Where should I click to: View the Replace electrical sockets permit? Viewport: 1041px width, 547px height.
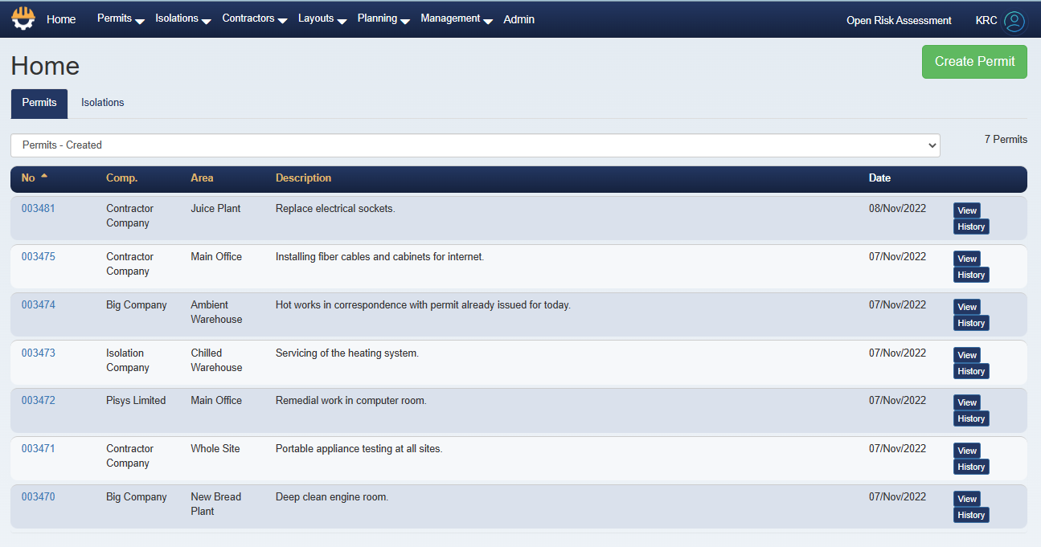967,210
